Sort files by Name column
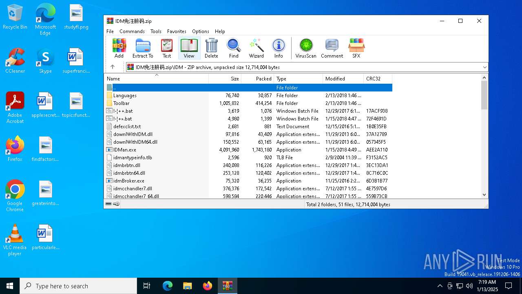The width and height of the screenshot is (522, 294). 157,79
